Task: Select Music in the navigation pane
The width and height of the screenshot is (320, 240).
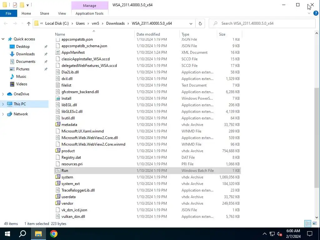Action: click(21, 77)
